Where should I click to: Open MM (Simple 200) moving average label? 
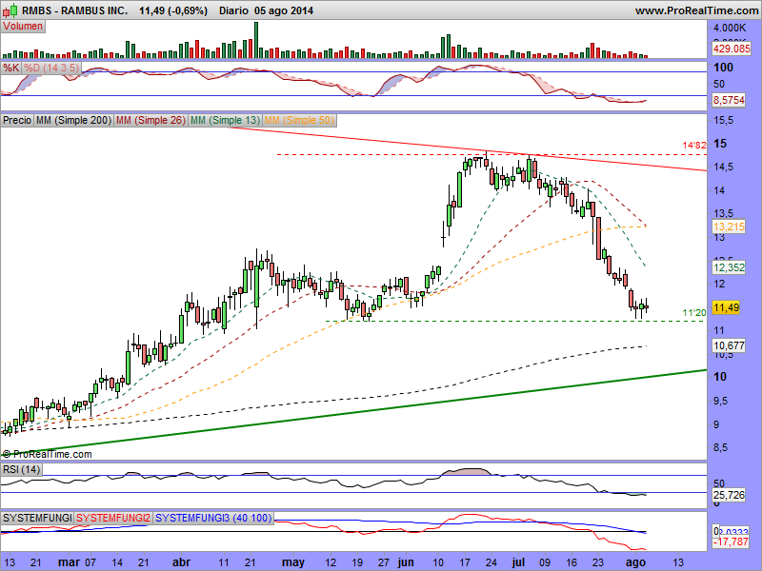point(73,120)
